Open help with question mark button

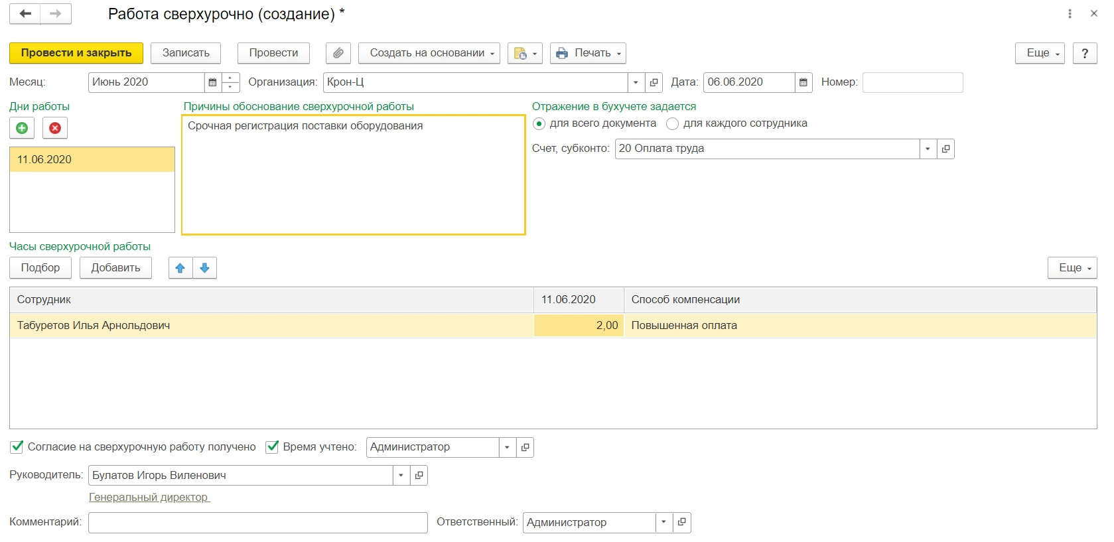1085,53
